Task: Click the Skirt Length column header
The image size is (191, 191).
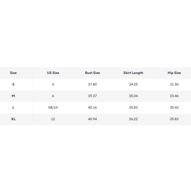Action: point(133,73)
